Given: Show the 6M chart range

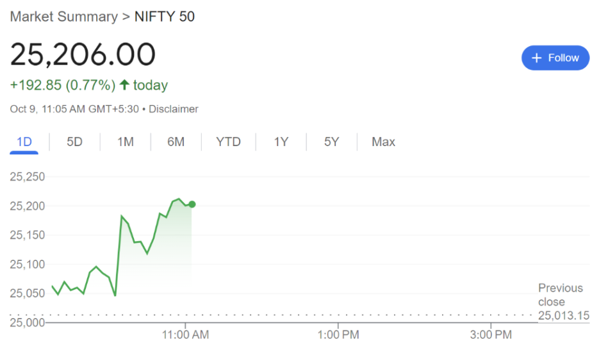Looking at the screenshot, I should click(x=176, y=142).
